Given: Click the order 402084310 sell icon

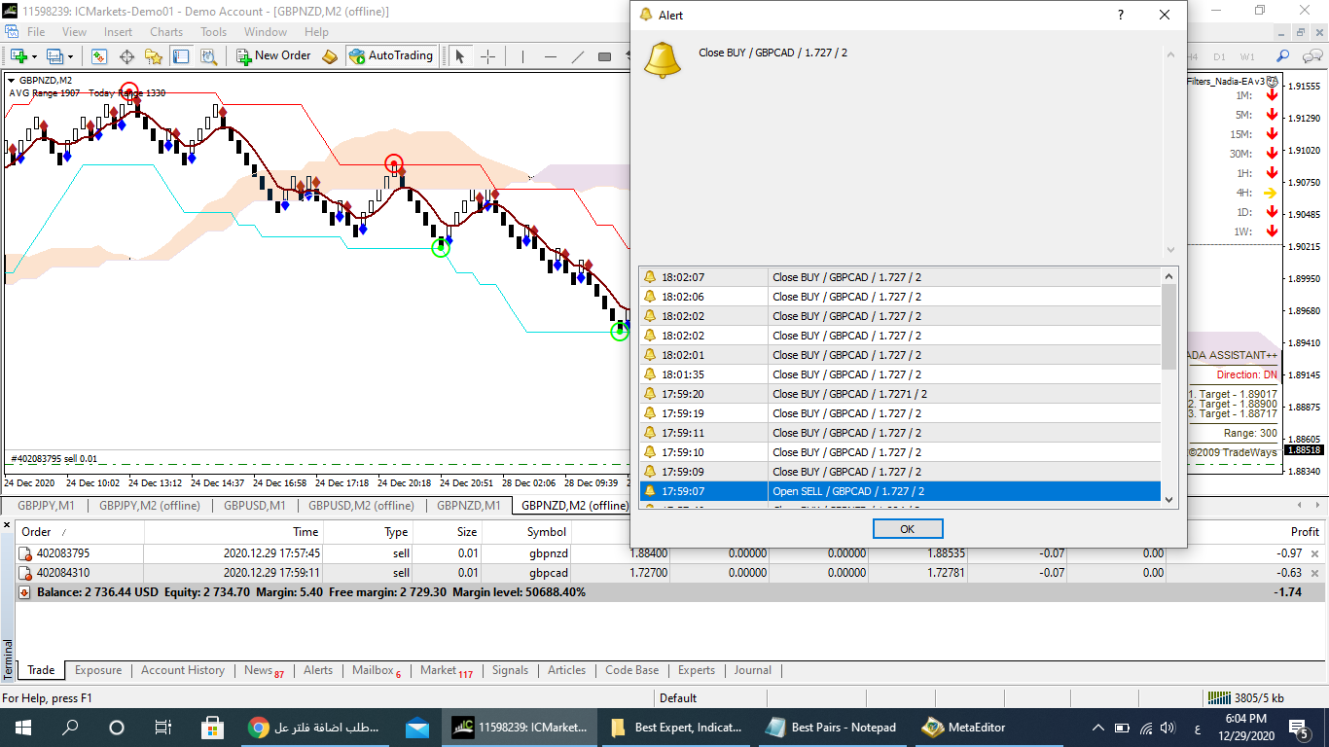Looking at the screenshot, I should (x=26, y=573).
